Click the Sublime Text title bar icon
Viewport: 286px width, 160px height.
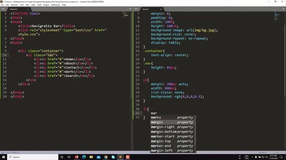[x=1, y=2]
